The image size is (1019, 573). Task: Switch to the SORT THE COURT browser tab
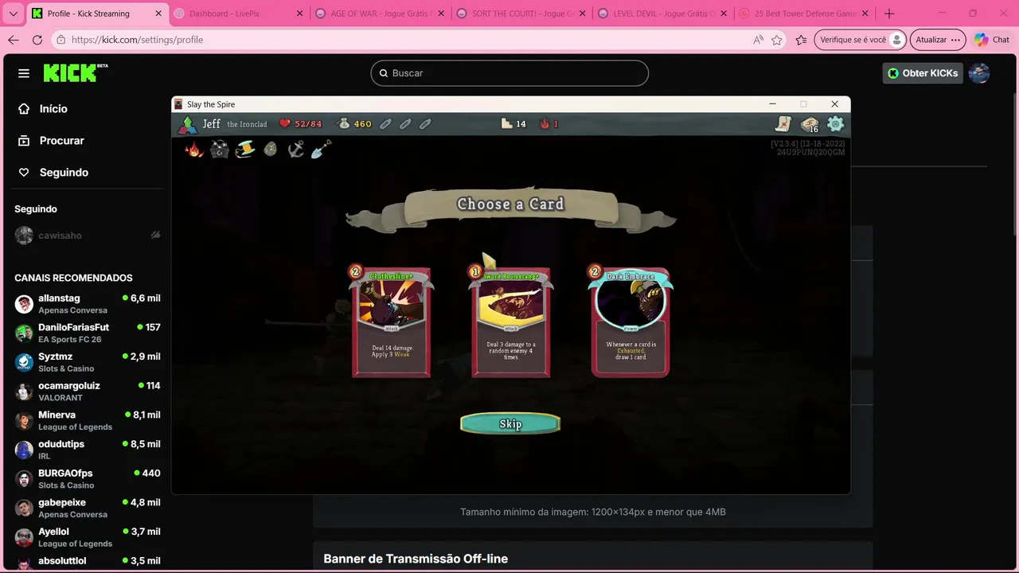[521, 14]
